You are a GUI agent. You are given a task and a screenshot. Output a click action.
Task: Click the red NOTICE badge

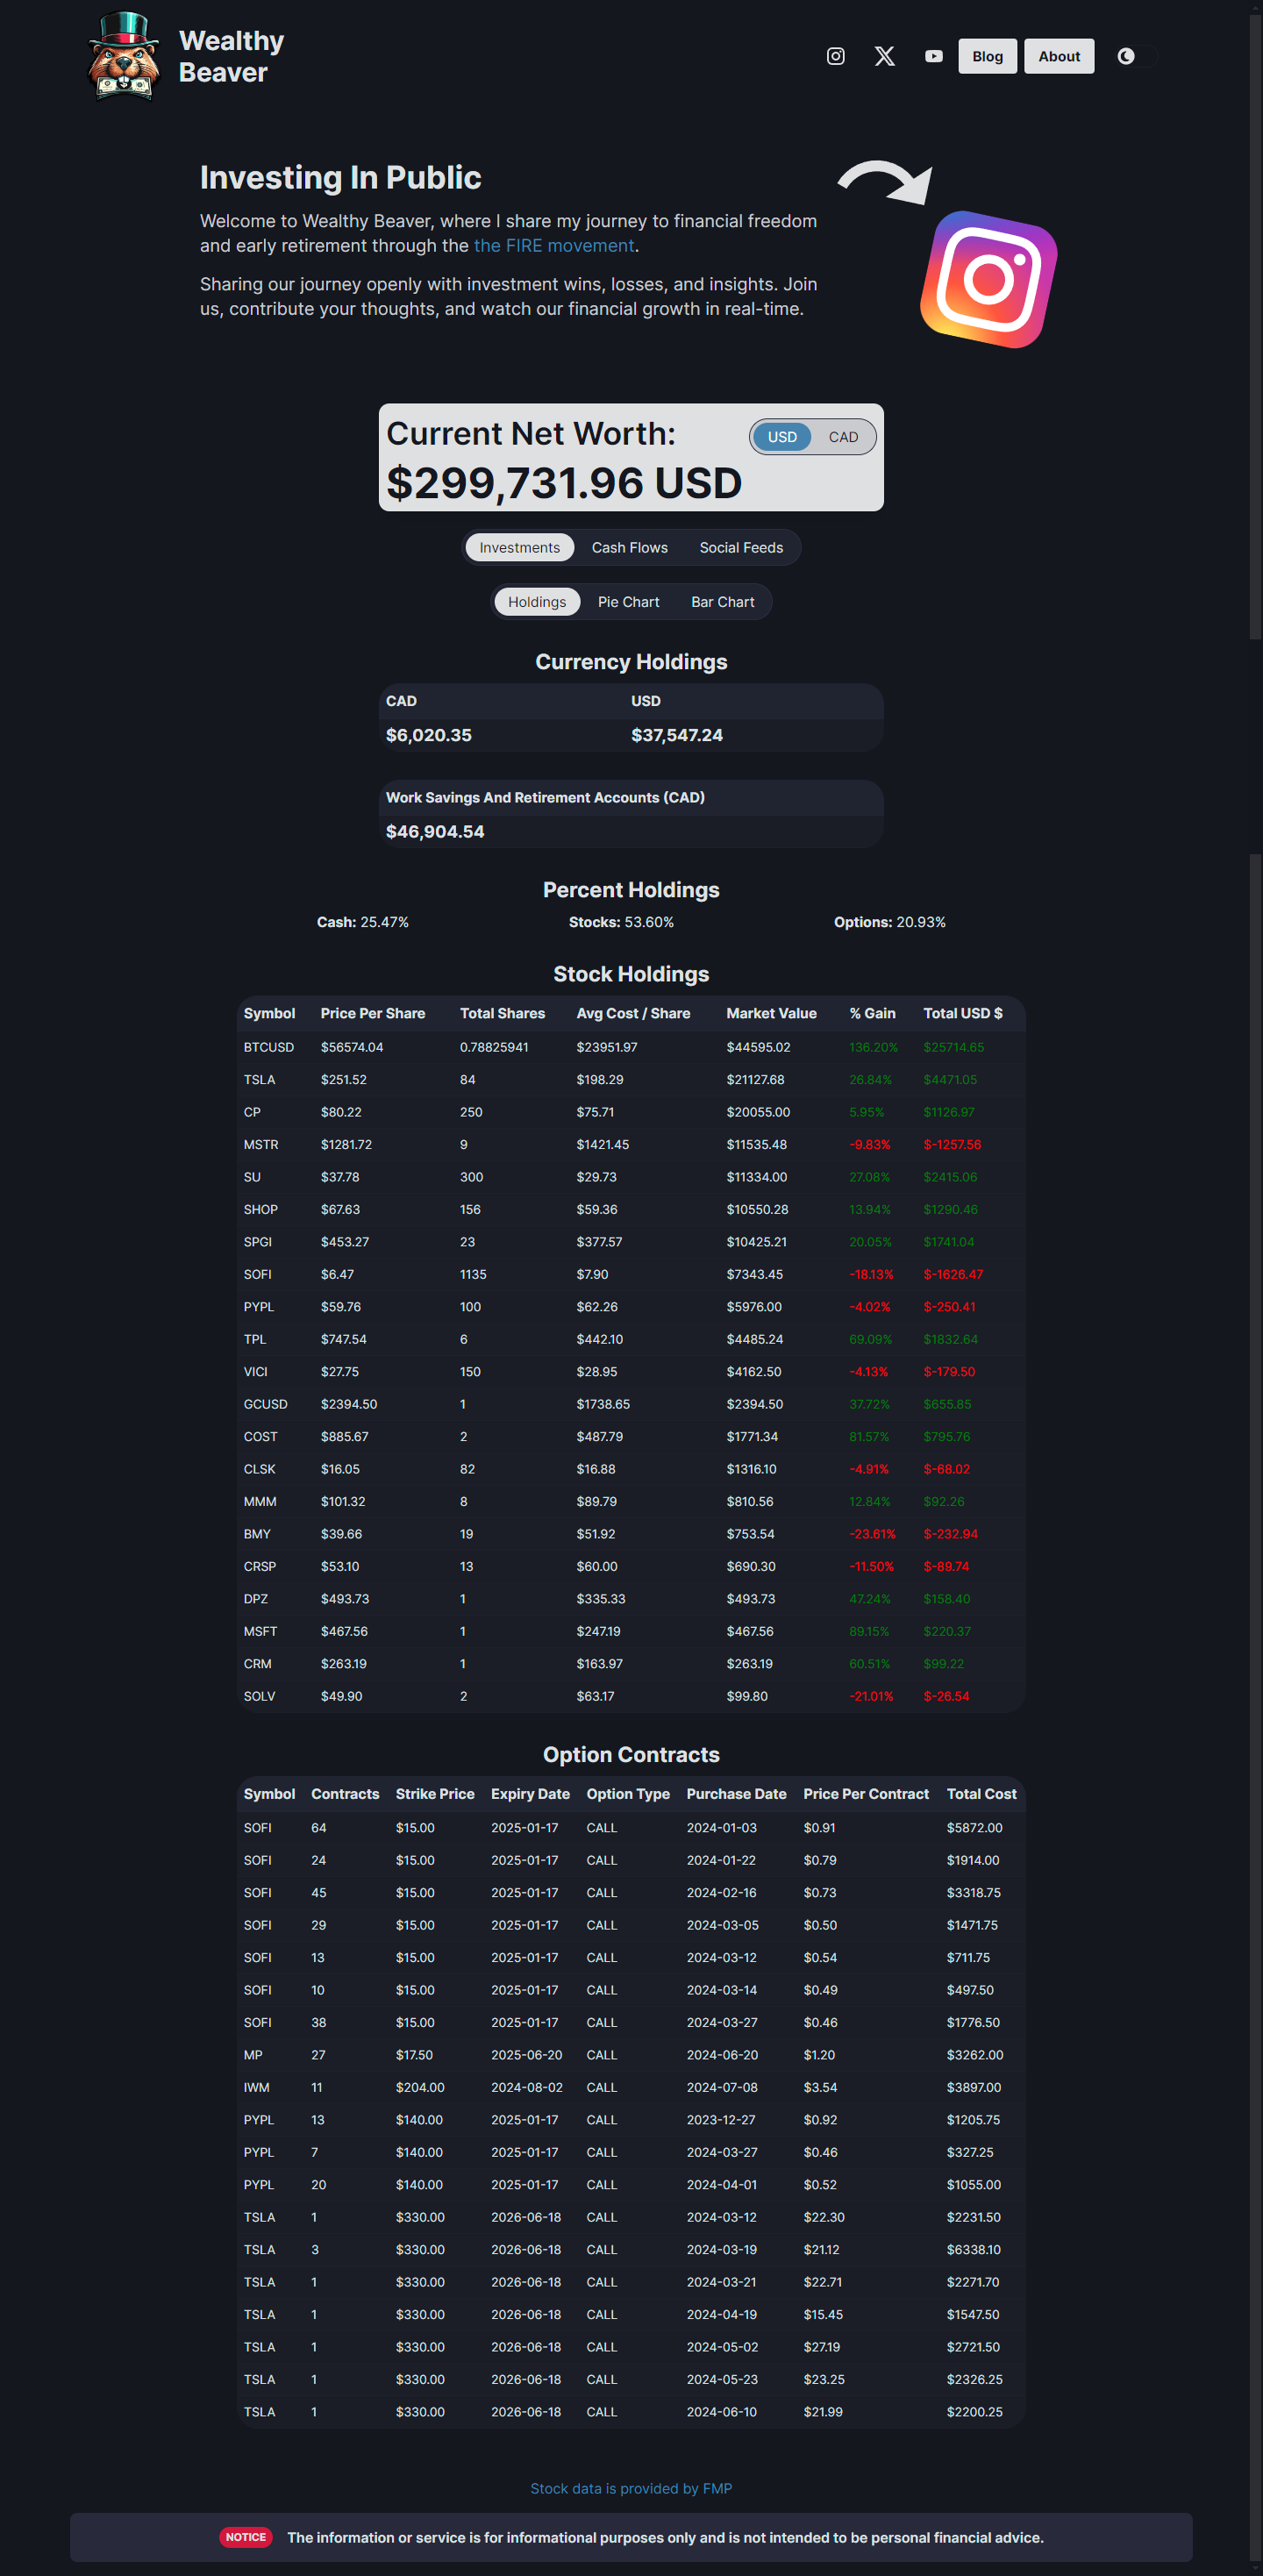245,2537
